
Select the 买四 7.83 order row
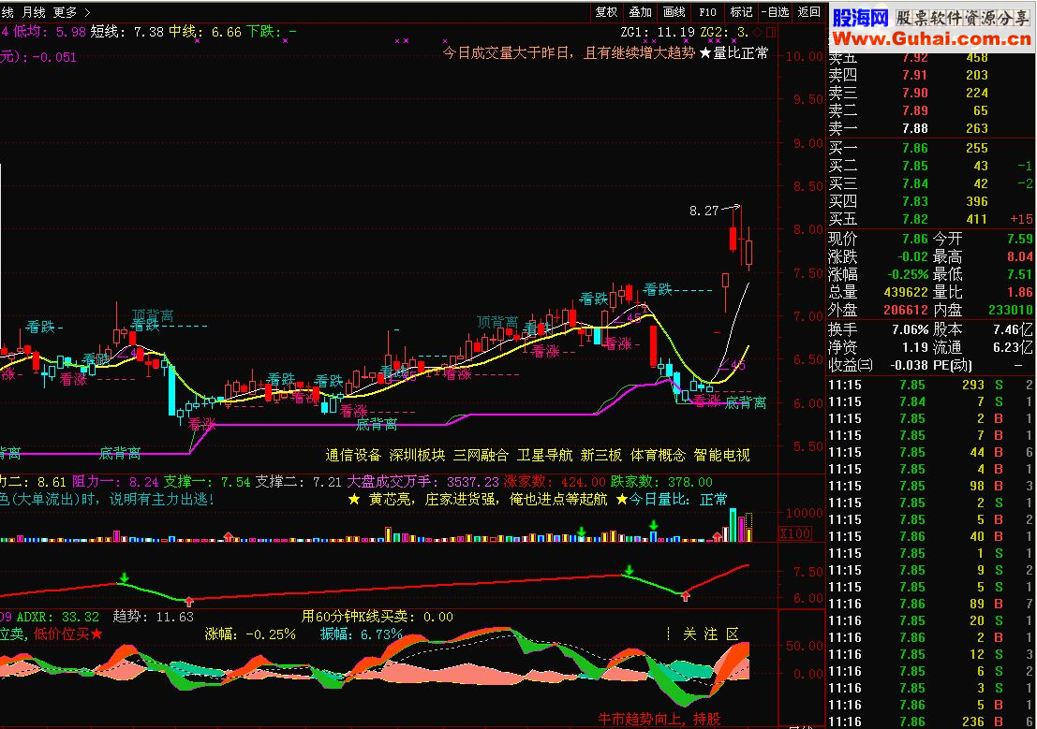click(x=930, y=201)
